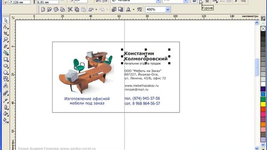Select the 'Константин Колмогоровский' name text

(146, 56)
